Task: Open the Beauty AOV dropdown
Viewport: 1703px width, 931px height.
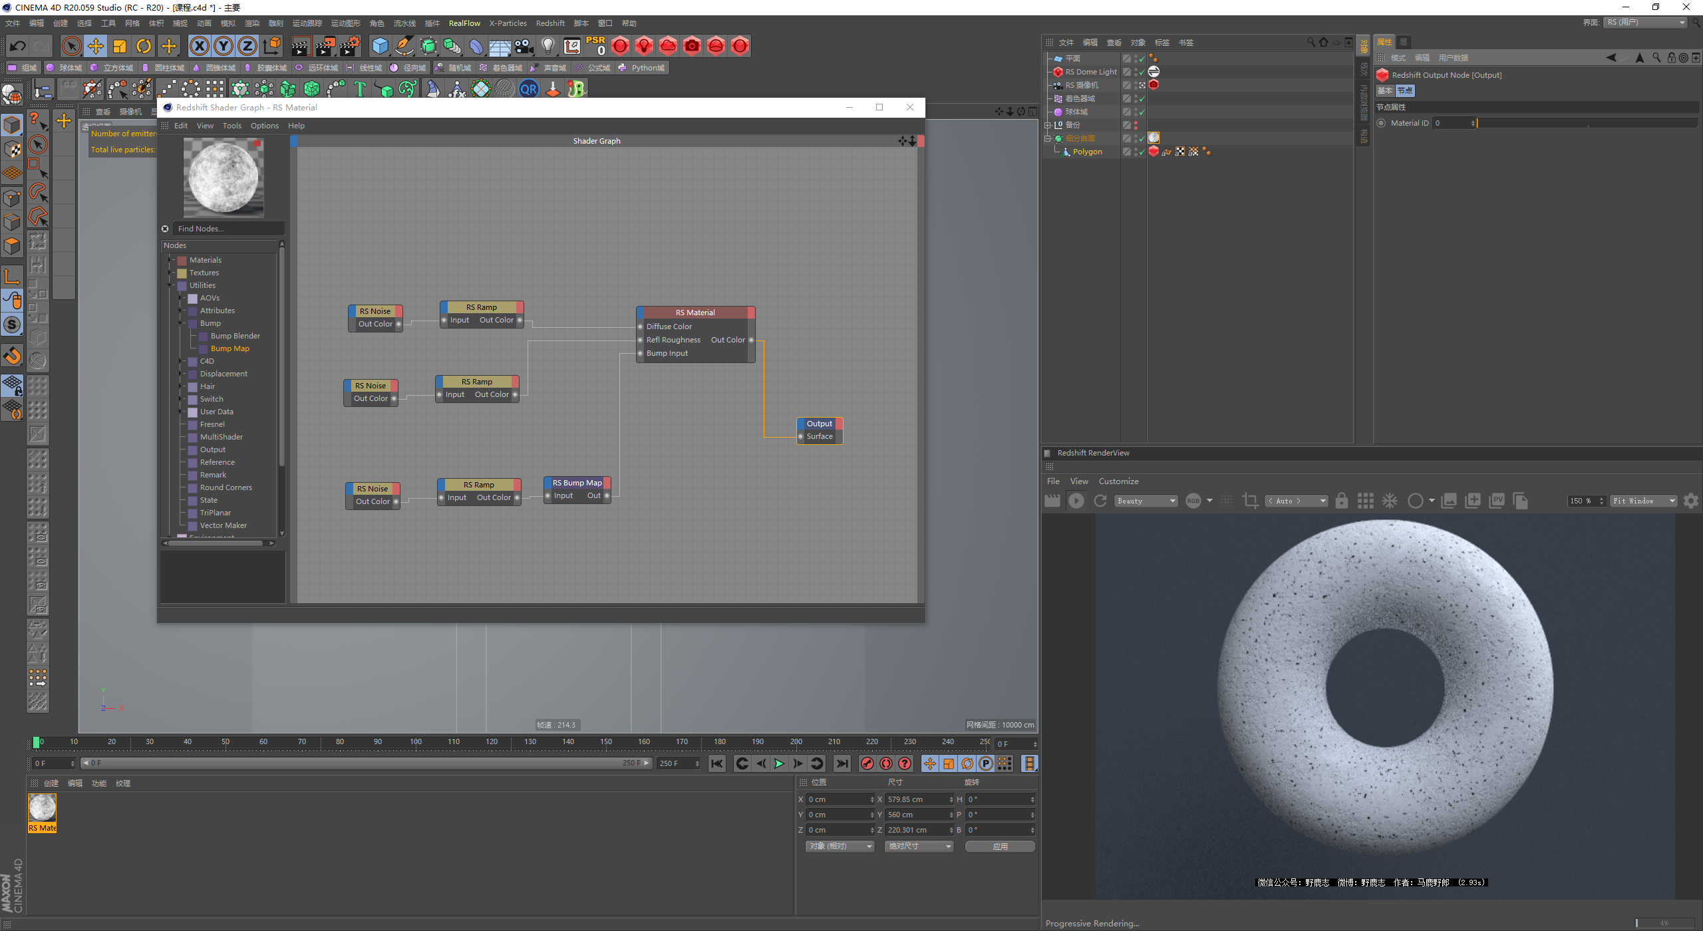Action: pos(1146,501)
